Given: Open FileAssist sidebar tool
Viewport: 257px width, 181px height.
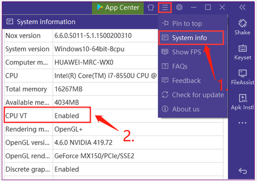Looking at the screenshot, I should (242, 77).
